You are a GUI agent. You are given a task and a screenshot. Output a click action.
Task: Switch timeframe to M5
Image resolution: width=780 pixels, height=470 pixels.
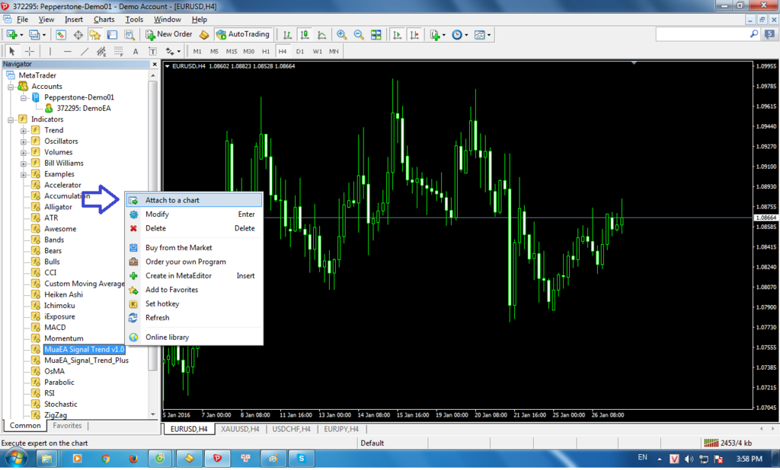[214, 51]
